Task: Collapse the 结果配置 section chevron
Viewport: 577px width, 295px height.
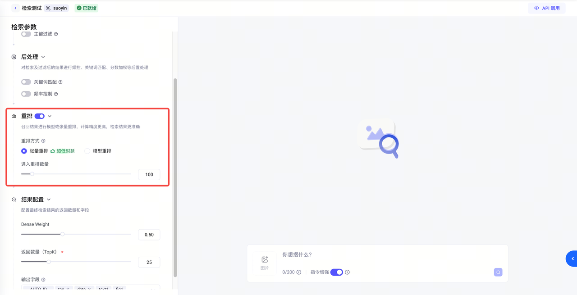Action: click(x=49, y=200)
